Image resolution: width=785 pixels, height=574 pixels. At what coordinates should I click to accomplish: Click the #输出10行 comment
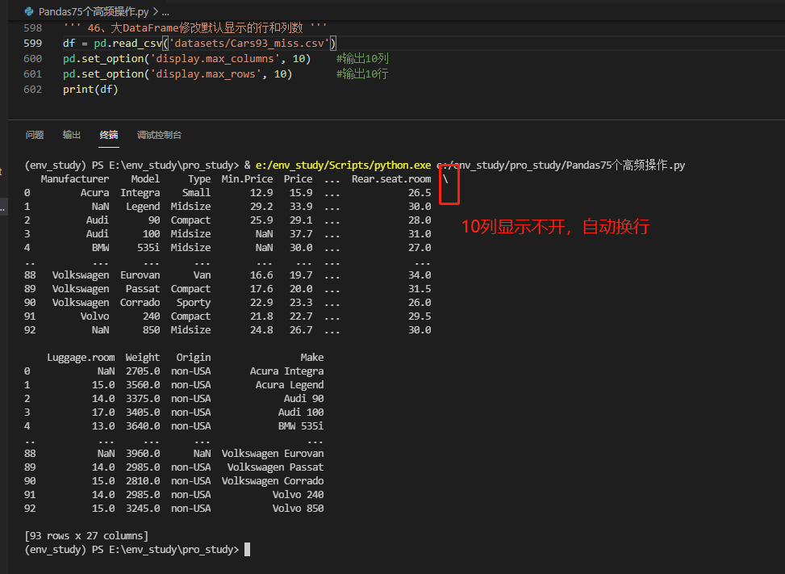(x=362, y=74)
